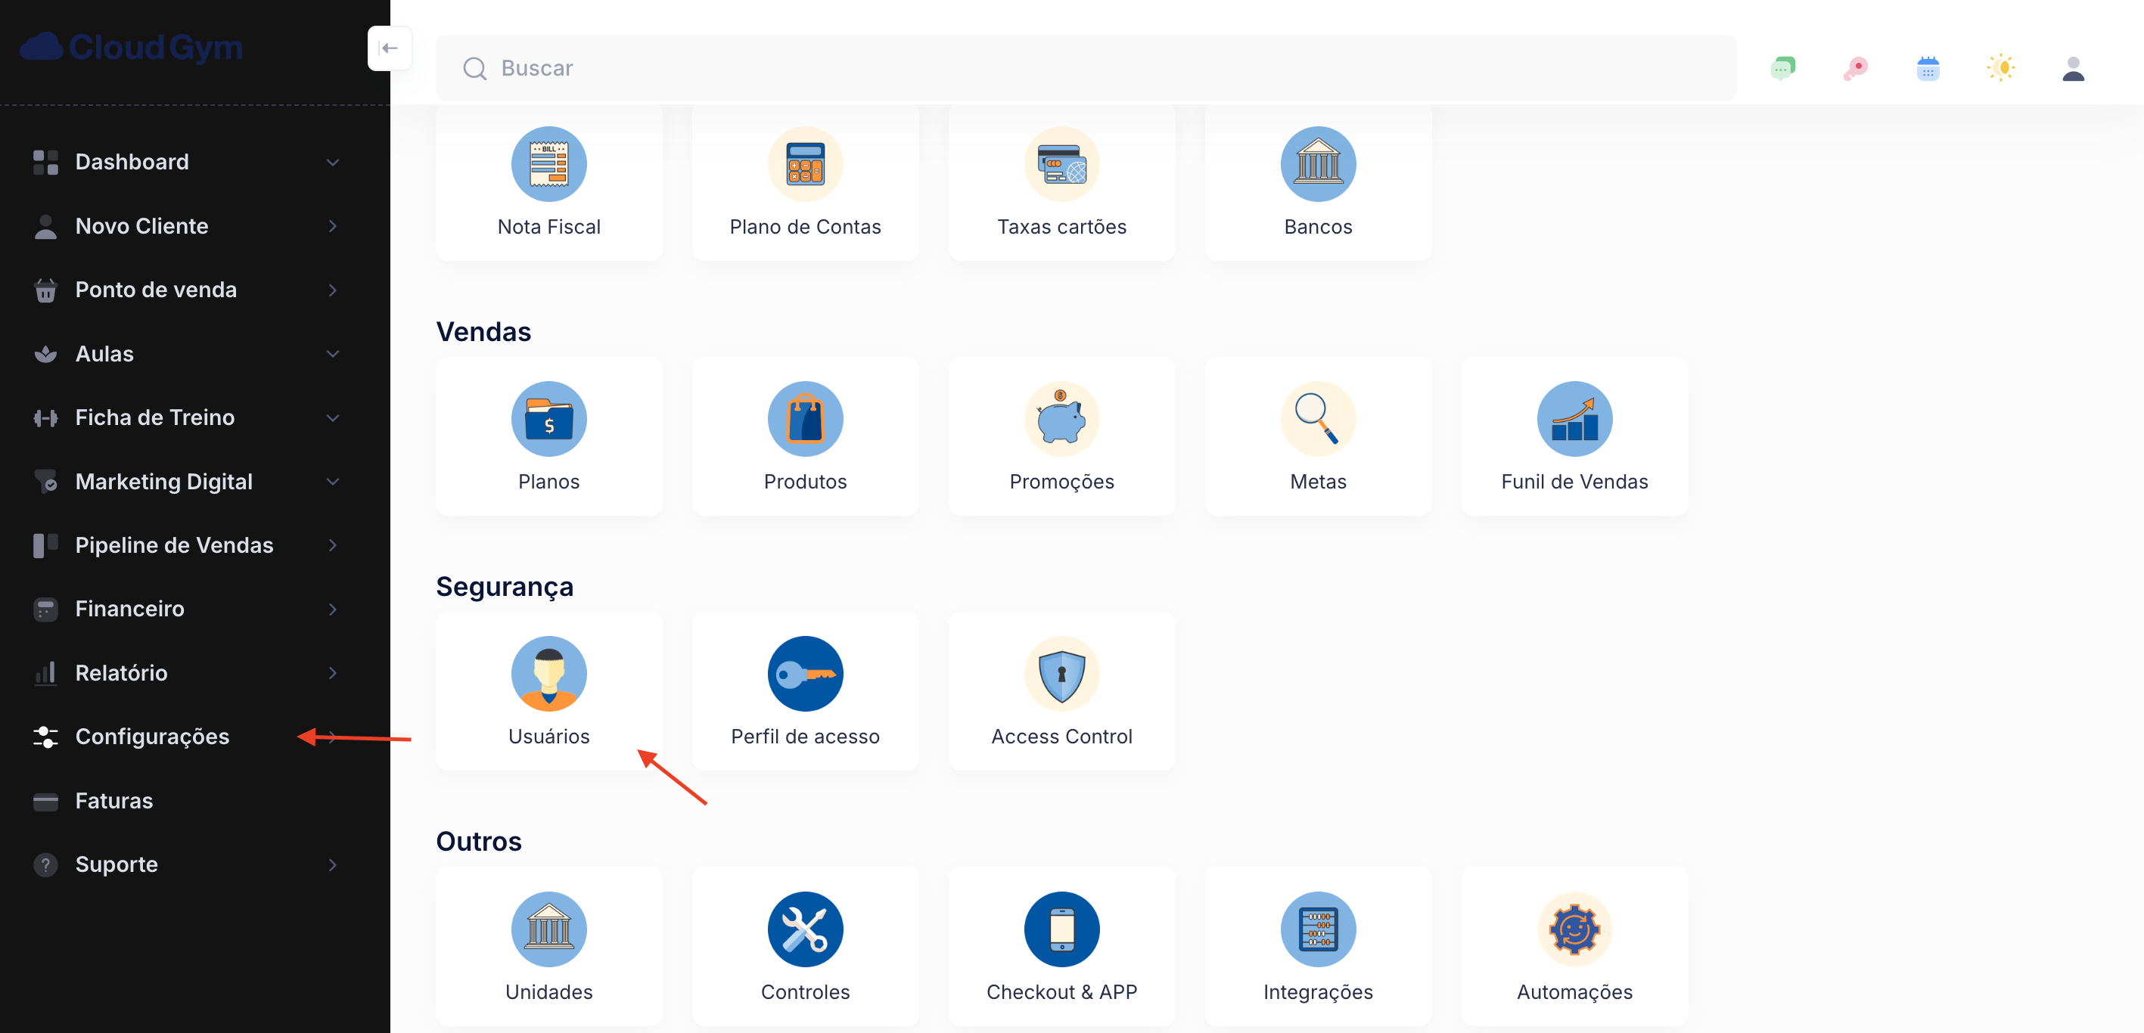Screen dimensions: 2144x1033
Task: Click the Perfil de acesso key icon
Action: 805,674
